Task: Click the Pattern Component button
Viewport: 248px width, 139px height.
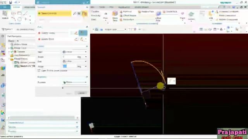Action: coord(227,20)
